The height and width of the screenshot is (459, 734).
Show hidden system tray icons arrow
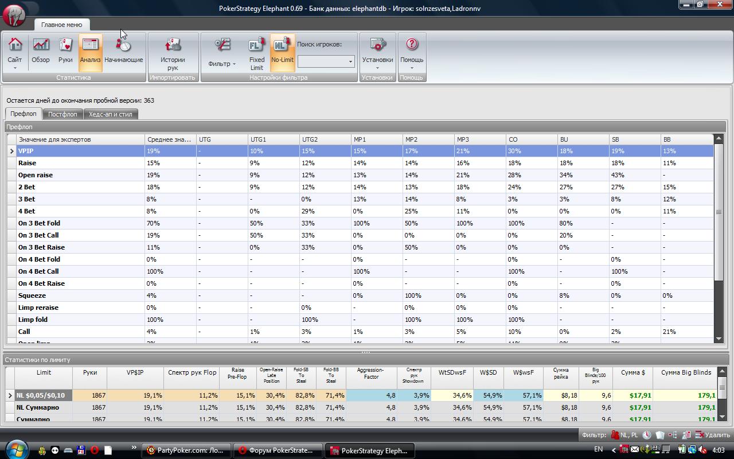[x=614, y=450]
